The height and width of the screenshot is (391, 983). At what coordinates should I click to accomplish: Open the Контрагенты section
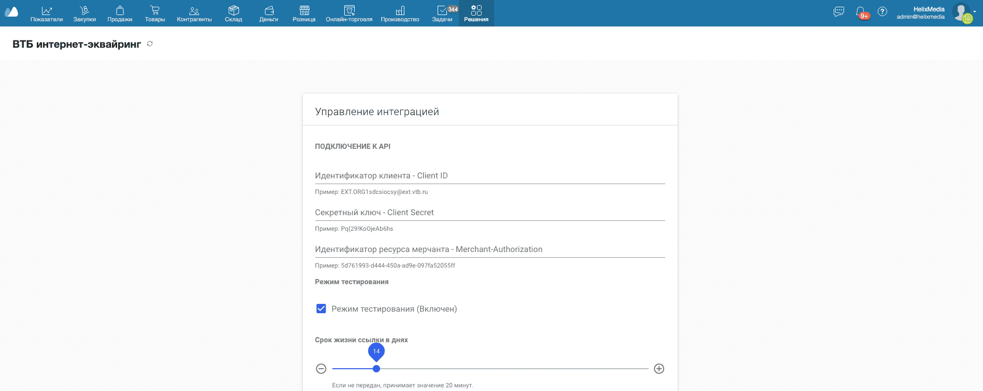tap(194, 13)
